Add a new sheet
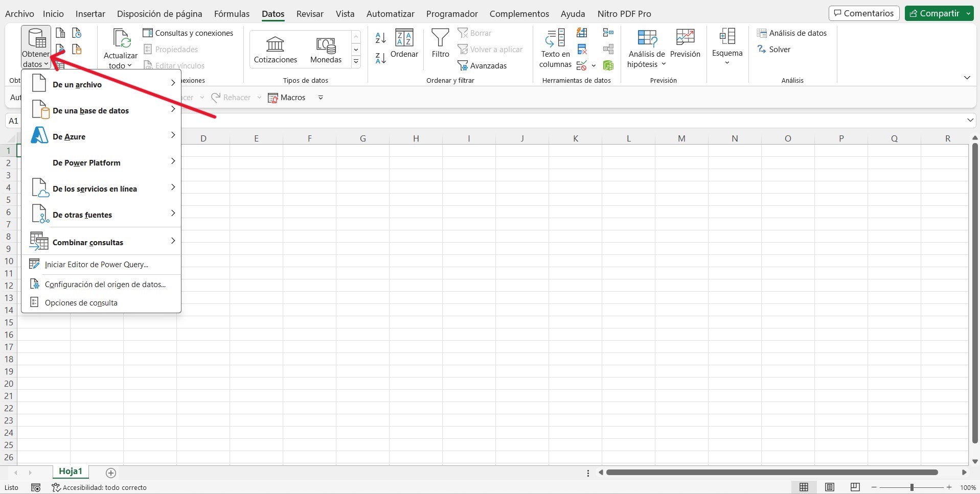This screenshot has height=494, width=980. point(111,473)
